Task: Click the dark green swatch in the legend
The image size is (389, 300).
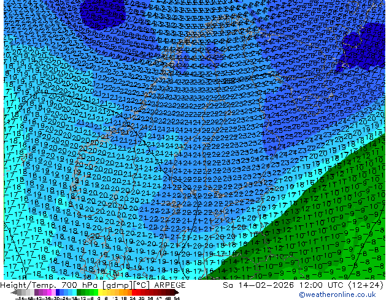Action: point(79,293)
